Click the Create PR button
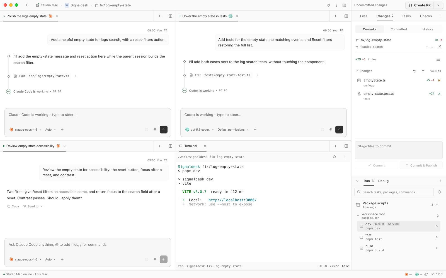Viewport: 446px width, 278px height. [420, 5]
